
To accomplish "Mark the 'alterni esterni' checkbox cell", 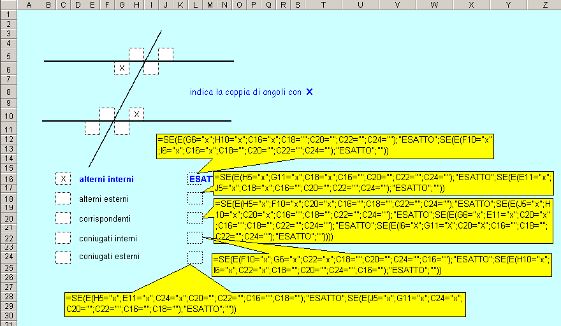I will (63, 199).
